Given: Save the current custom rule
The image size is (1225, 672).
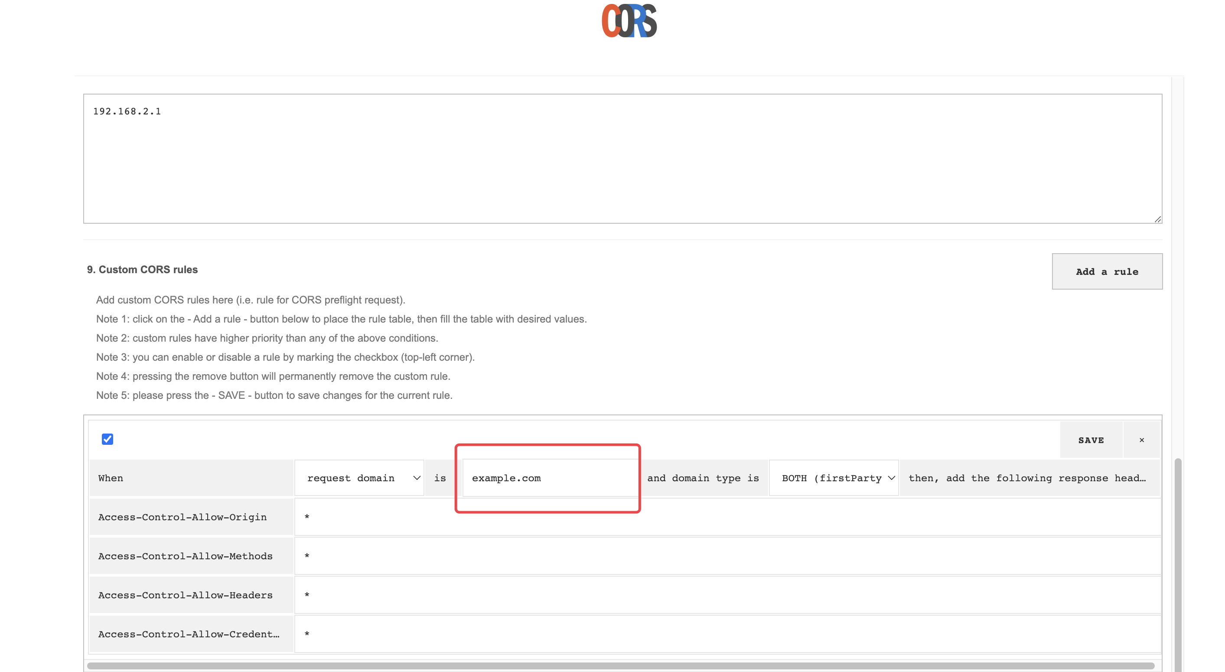Looking at the screenshot, I should (1091, 440).
